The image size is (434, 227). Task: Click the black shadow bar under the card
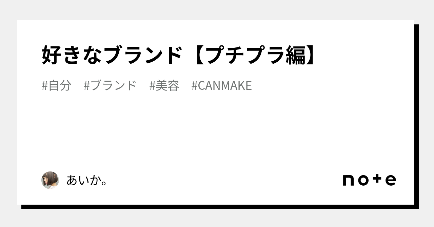point(220,207)
